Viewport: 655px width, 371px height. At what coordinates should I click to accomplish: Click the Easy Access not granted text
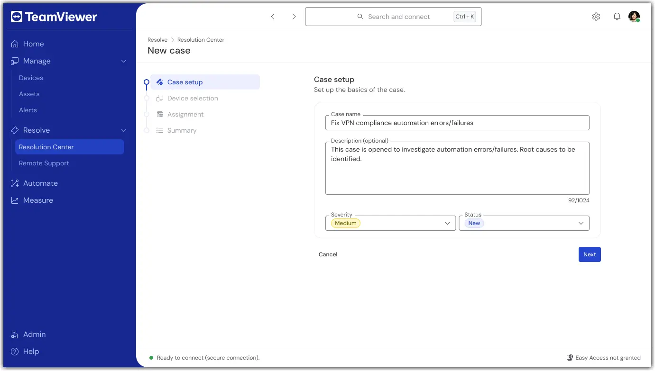(x=608, y=358)
